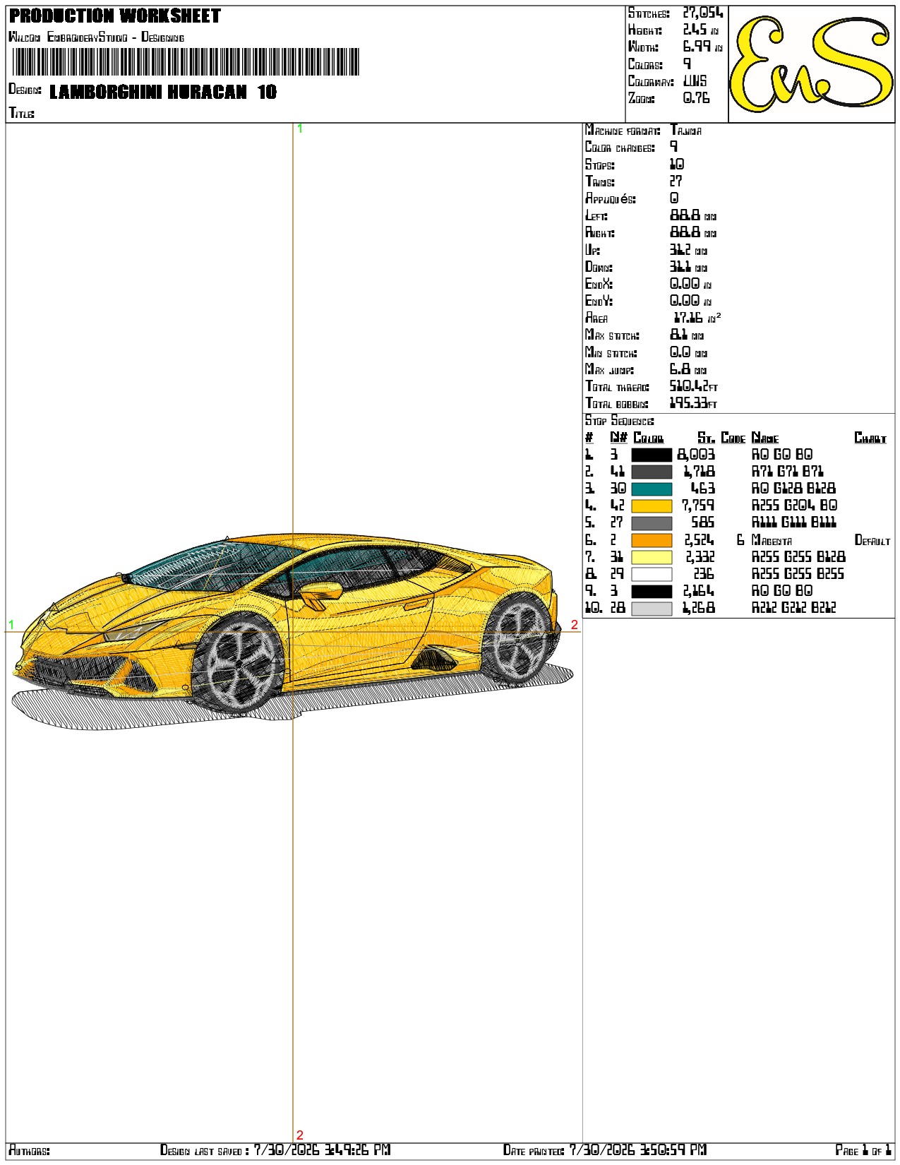This screenshot has width=900, height=1165.
Task: Click the orange swatch in the Magenta row
Action: coord(651,540)
